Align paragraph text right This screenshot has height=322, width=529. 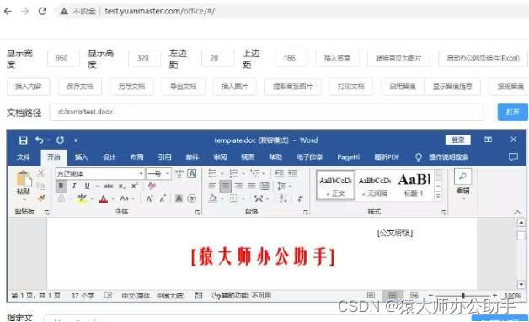click(238, 186)
